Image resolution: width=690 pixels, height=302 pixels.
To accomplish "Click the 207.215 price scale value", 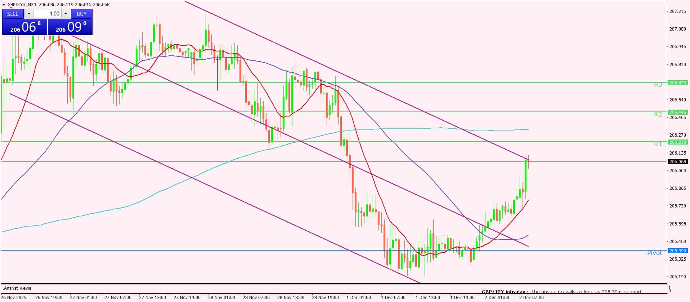I will point(677,12).
